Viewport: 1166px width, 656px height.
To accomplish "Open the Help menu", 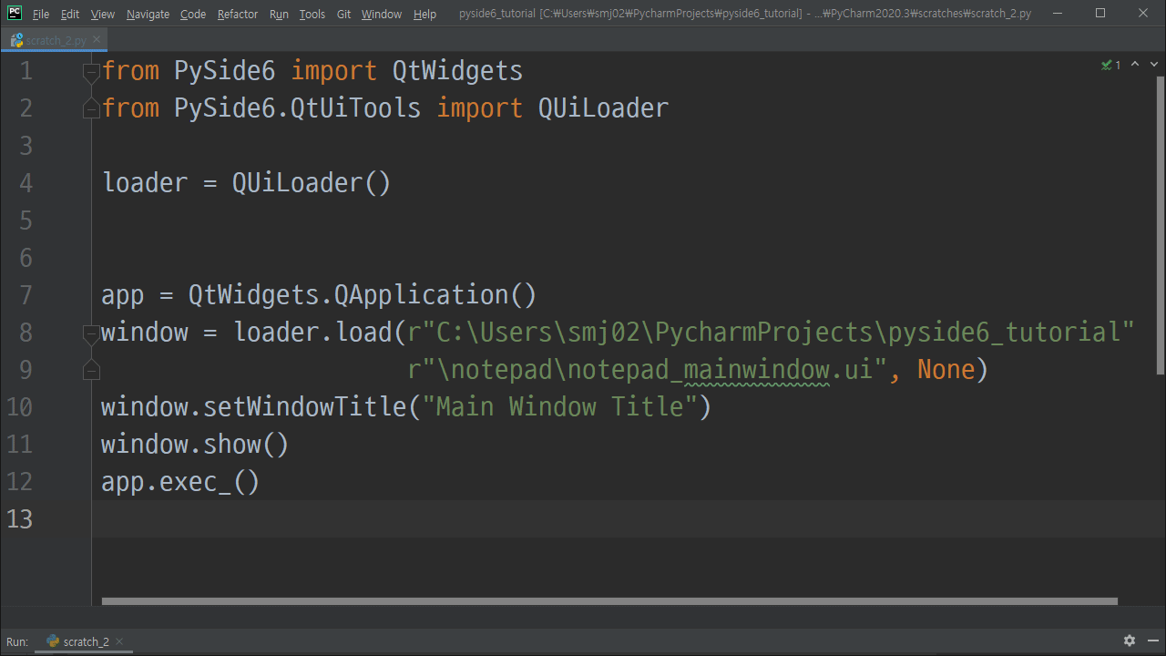I will [424, 14].
